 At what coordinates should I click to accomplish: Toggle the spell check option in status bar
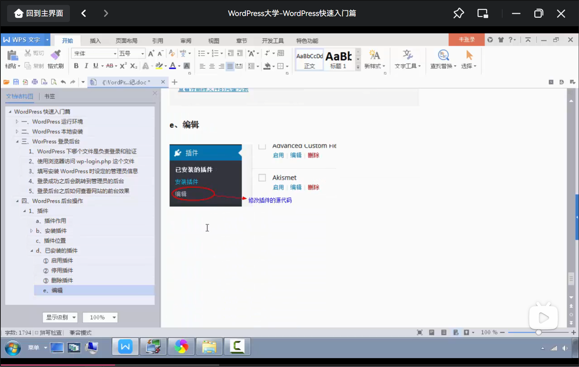[48, 333]
